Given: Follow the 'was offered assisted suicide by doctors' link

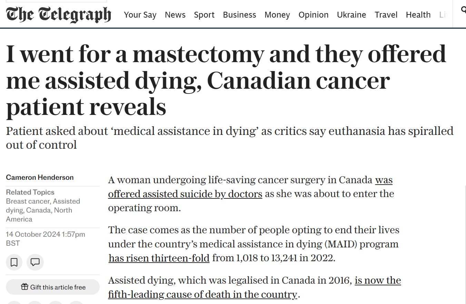Looking at the screenshot, I should tap(250, 187).
